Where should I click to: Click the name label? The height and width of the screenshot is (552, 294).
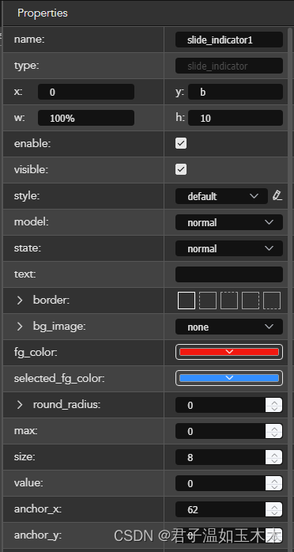click(x=29, y=40)
